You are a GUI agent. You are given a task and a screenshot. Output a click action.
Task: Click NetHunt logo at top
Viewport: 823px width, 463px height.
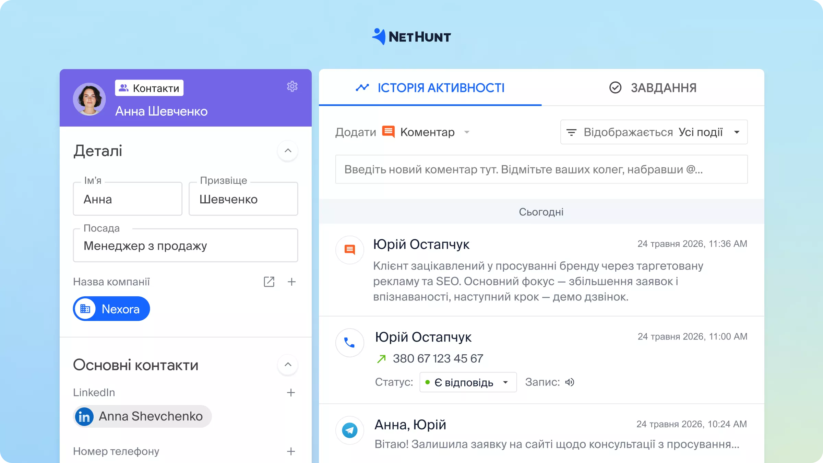coord(411,37)
